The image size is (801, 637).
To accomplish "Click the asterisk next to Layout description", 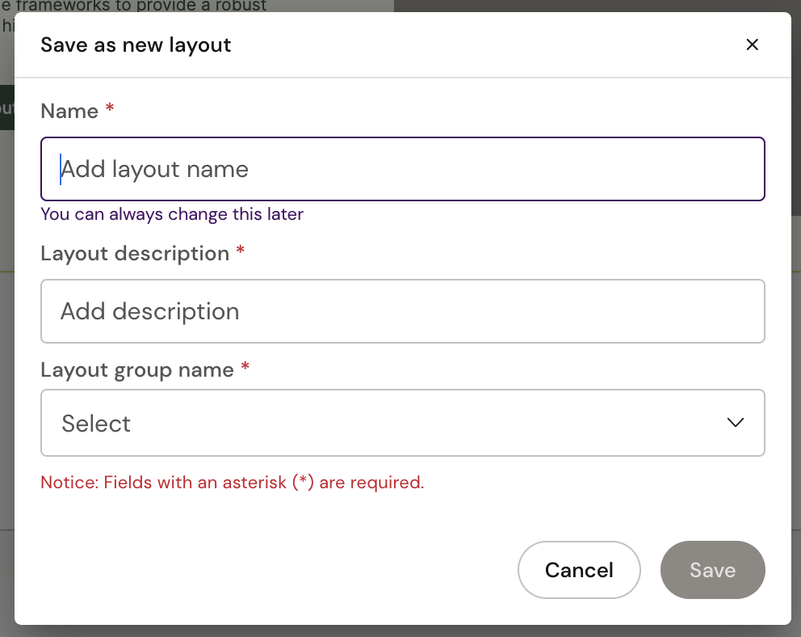I will pyautogui.click(x=240, y=252).
